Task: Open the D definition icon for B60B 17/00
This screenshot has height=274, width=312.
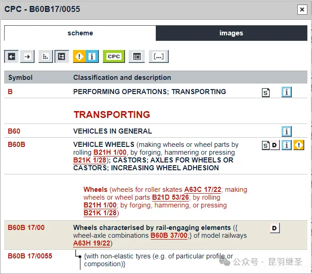Action: tap(275, 228)
